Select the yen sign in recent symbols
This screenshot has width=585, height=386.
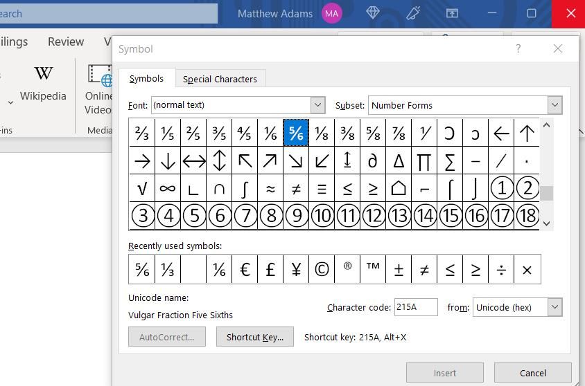(x=296, y=269)
